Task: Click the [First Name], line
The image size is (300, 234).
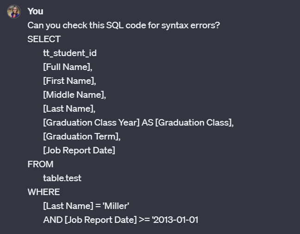Action: coord(69,81)
